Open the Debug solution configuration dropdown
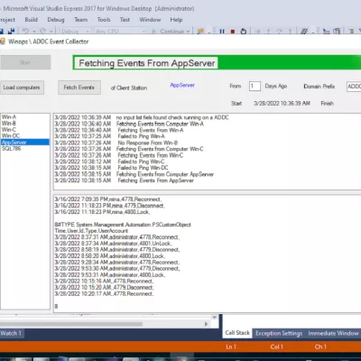The width and height of the screenshot is (361, 361). pyautogui.click(x=75, y=32)
